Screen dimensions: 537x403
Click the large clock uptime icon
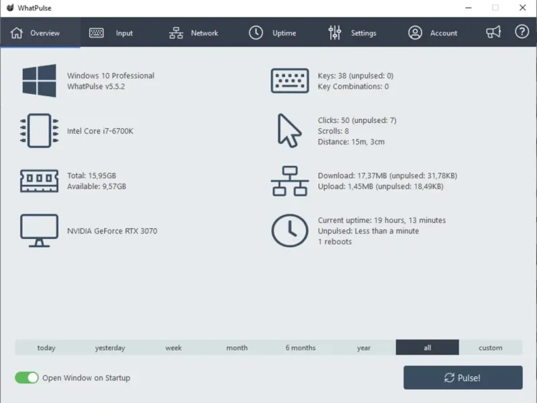click(x=290, y=230)
